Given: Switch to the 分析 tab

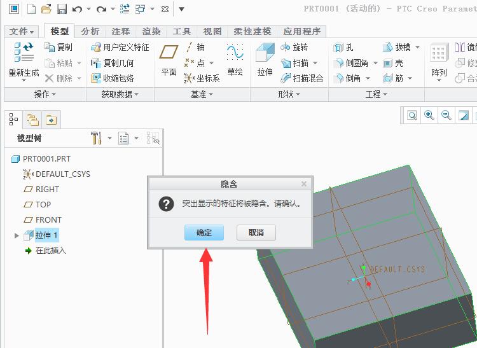Looking at the screenshot, I should pos(90,31).
